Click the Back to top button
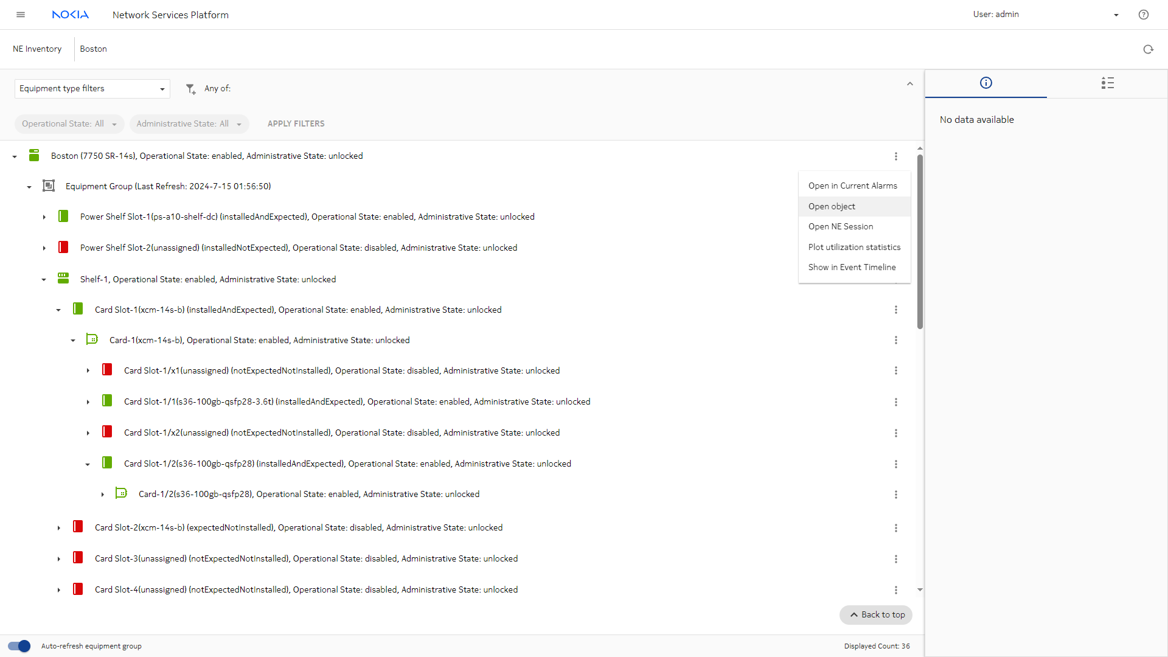The height and width of the screenshot is (657, 1168). tap(876, 614)
